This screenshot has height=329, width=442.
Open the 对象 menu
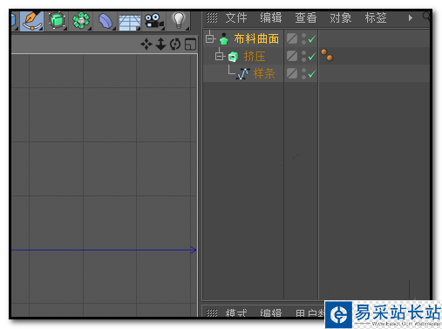pos(340,18)
